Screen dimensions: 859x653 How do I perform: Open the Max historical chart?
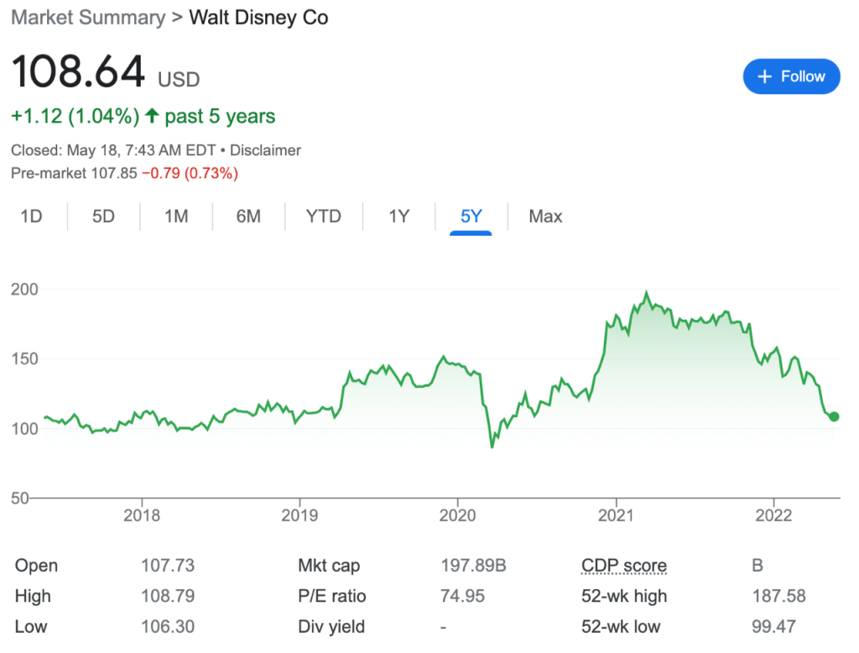click(545, 217)
